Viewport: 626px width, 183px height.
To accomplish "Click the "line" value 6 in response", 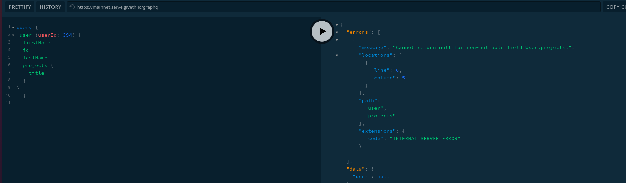I will 397,70.
